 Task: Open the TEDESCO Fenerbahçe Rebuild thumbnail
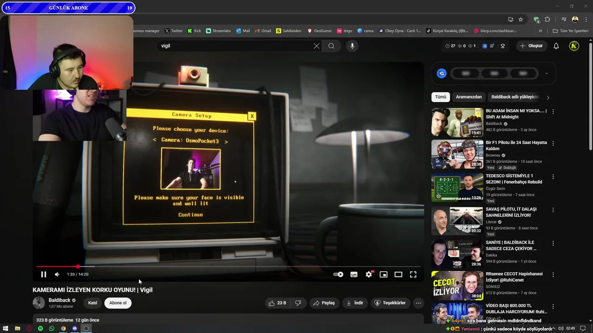coord(457,187)
